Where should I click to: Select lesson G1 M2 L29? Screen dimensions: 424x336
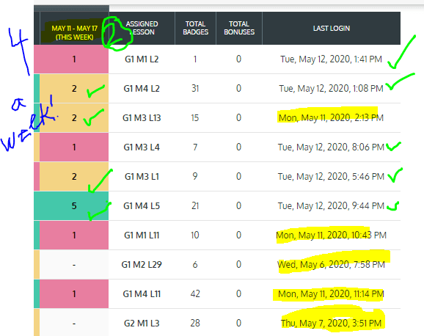click(x=142, y=265)
